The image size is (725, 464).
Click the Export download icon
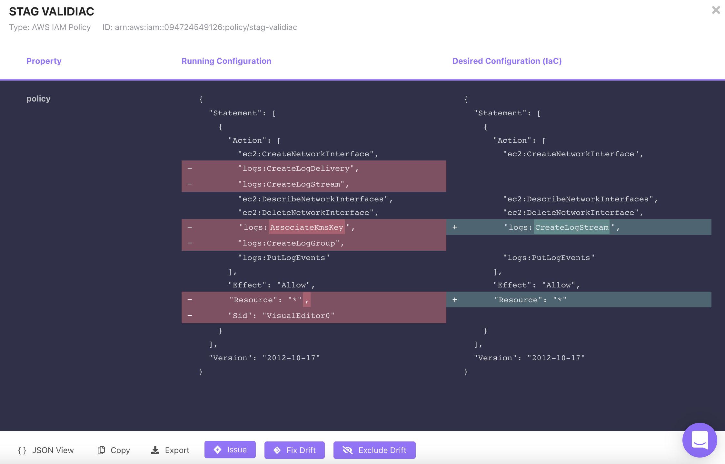pos(155,450)
